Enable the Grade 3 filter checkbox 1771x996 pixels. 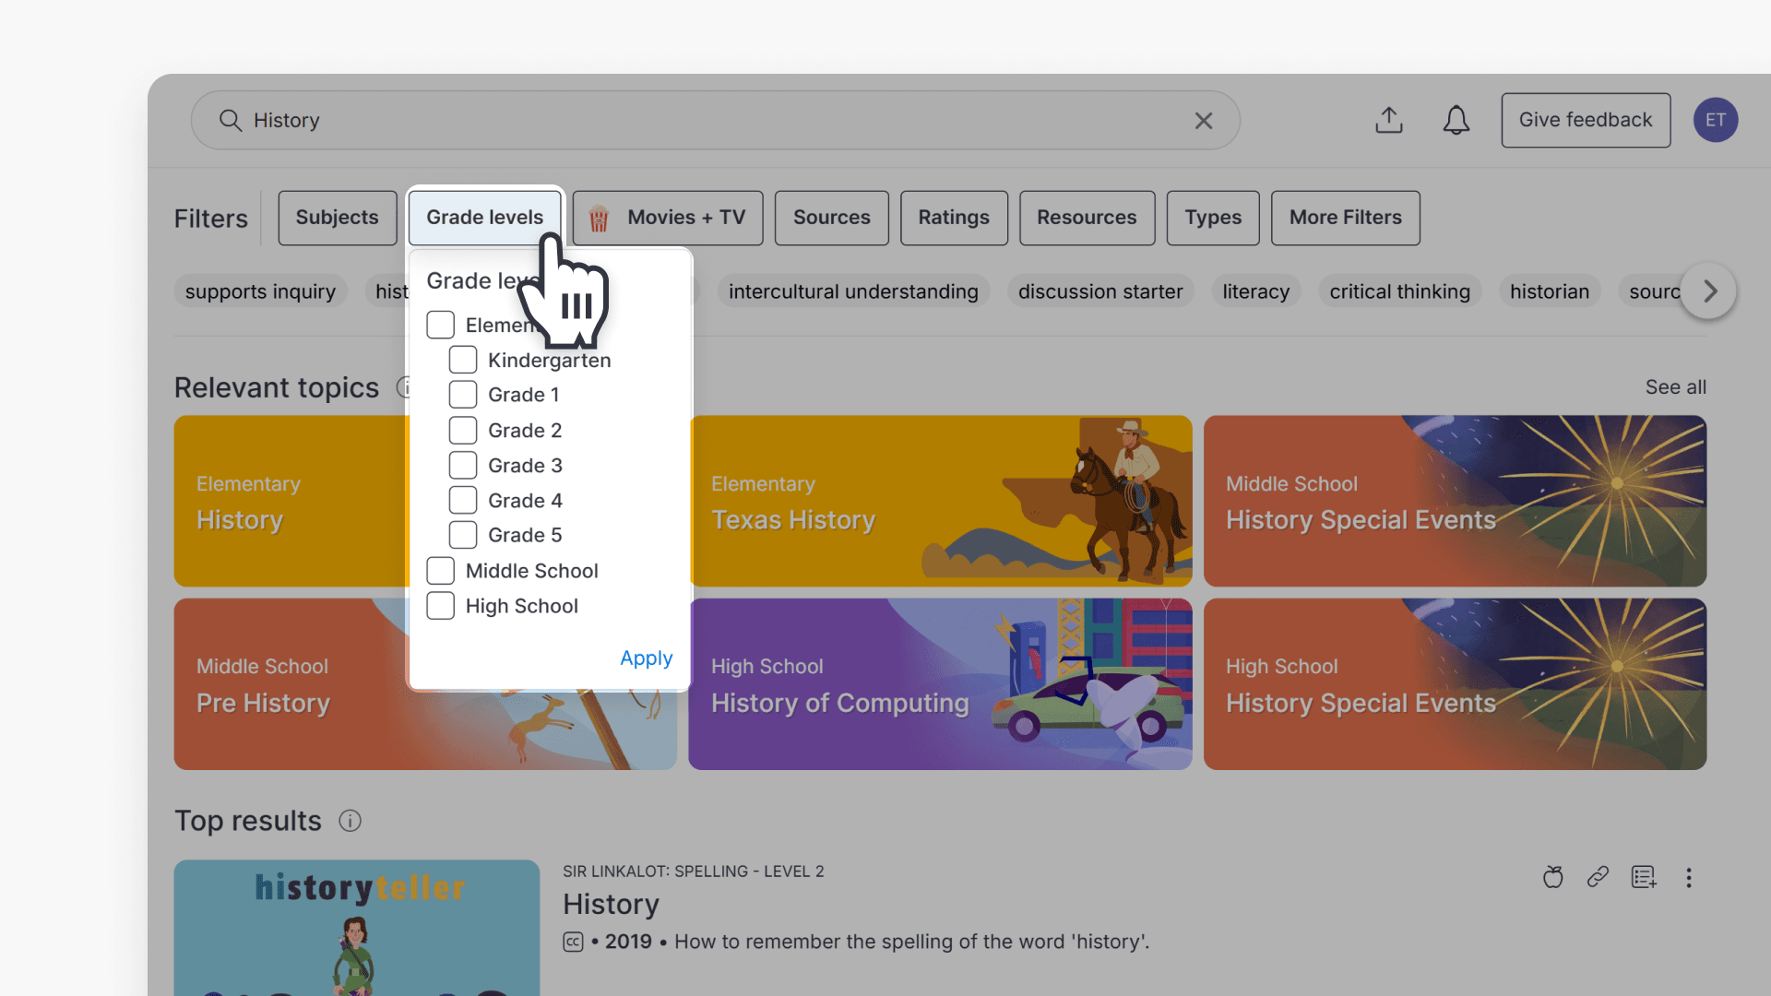(462, 465)
